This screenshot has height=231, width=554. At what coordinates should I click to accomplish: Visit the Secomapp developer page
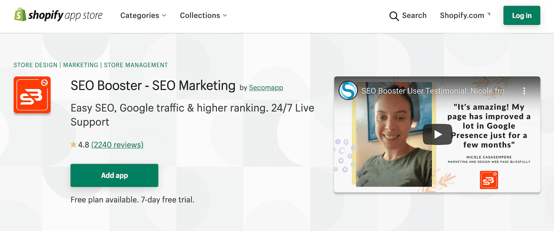tap(266, 88)
